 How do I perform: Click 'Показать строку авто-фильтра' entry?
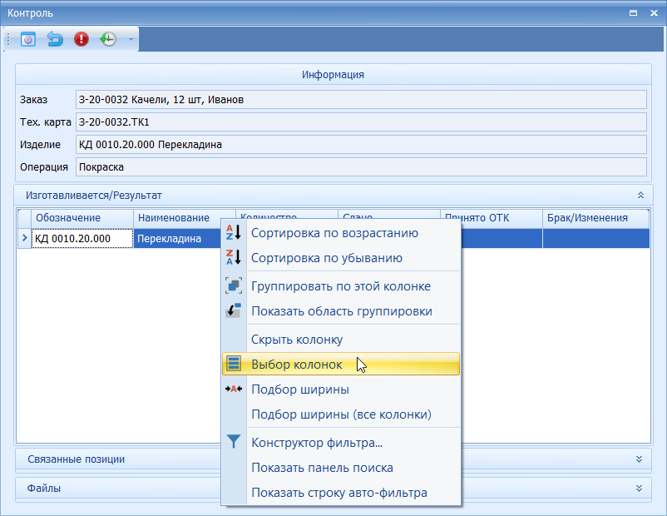tap(338, 493)
